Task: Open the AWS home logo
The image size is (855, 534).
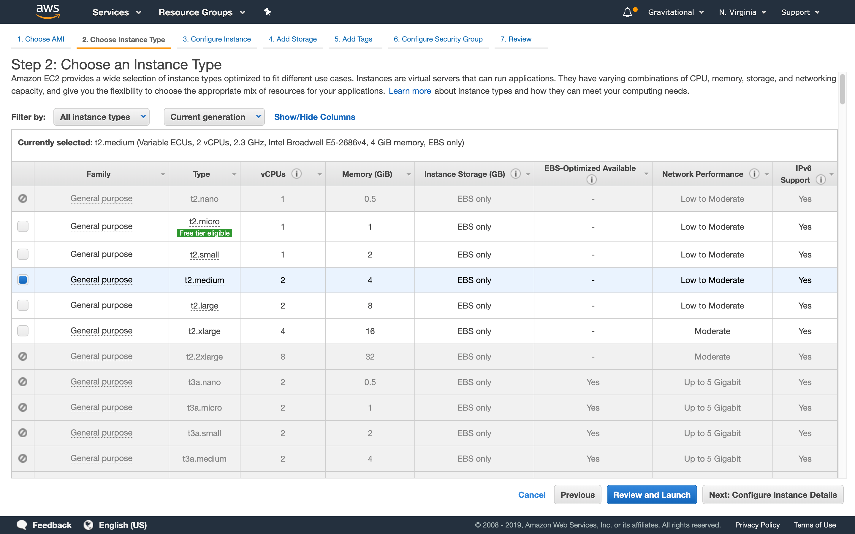Action: [x=48, y=12]
